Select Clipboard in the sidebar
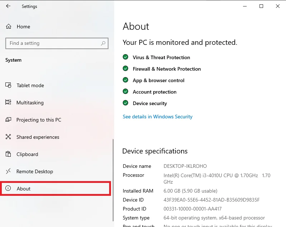The image size is (286, 227). click(27, 154)
